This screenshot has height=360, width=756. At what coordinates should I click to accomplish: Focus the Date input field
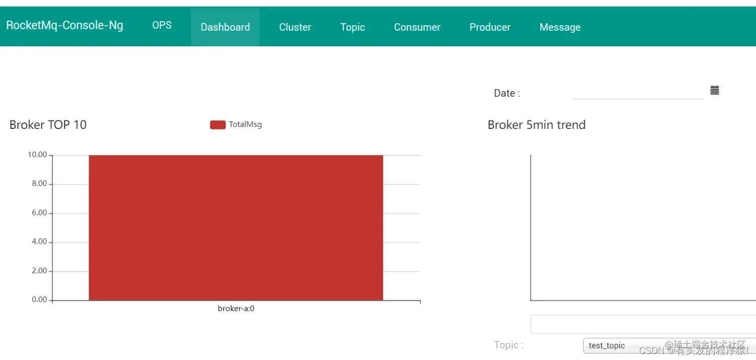coord(638,92)
